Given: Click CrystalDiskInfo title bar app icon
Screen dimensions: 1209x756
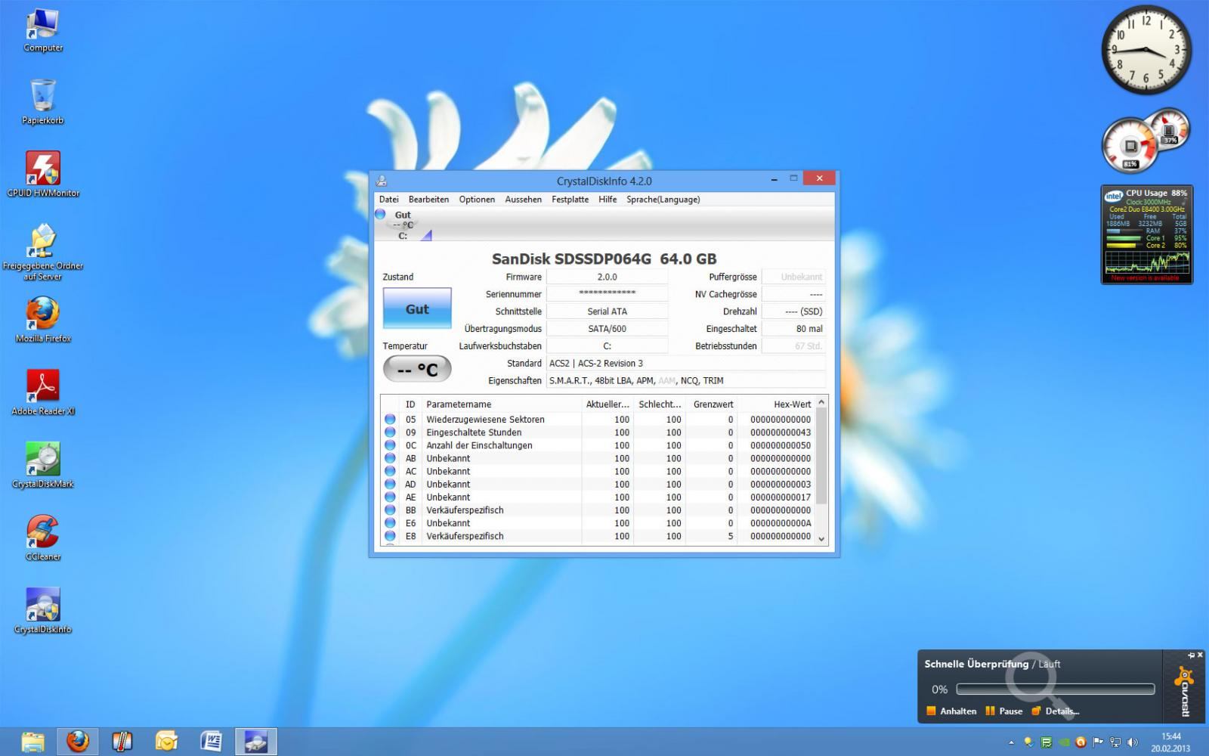Looking at the screenshot, I should [x=382, y=181].
